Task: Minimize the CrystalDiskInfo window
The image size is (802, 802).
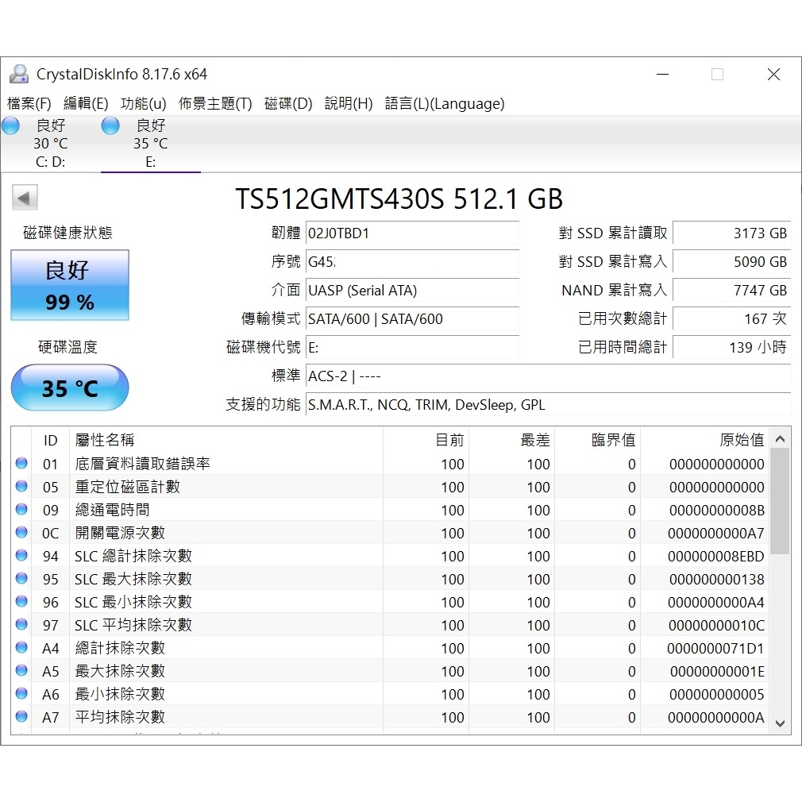Action: (x=663, y=74)
